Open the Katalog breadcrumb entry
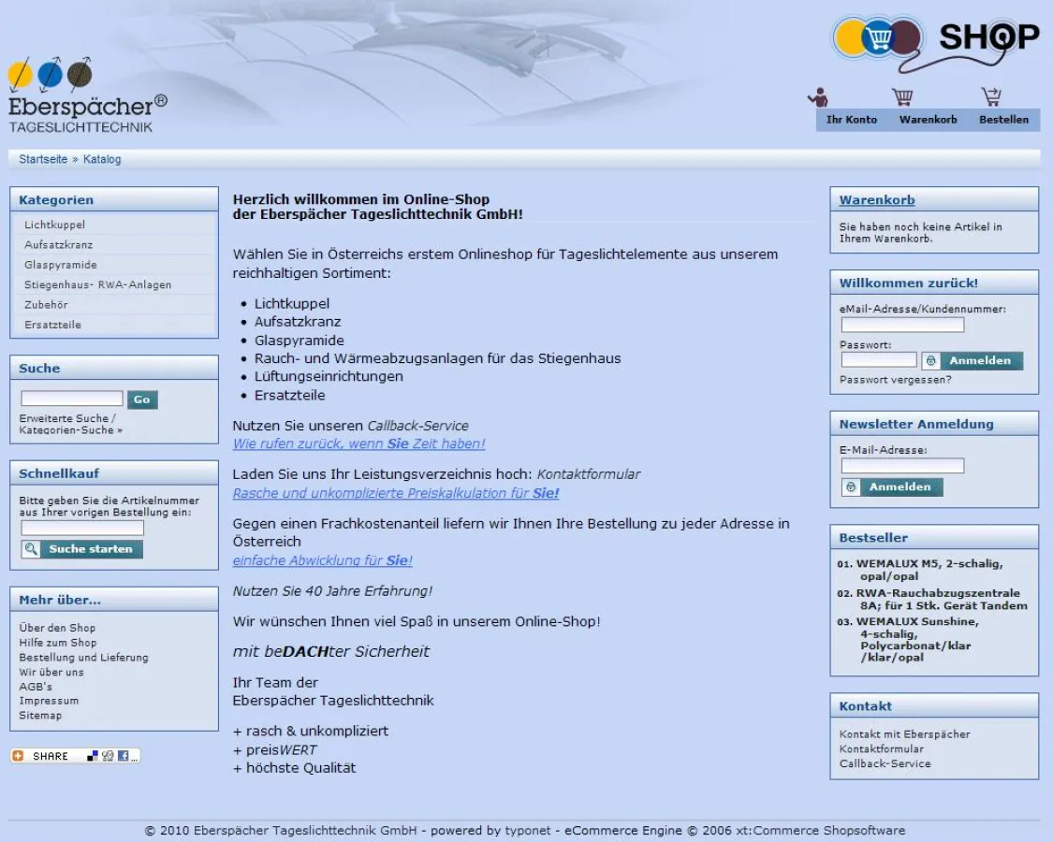This screenshot has width=1053, height=842. point(103,159)
